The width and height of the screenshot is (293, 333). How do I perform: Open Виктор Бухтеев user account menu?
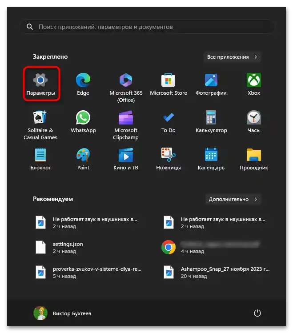(x=62, y=313)
